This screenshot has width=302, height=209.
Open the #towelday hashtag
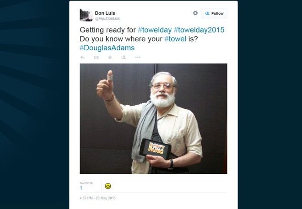tap(155, 30)
